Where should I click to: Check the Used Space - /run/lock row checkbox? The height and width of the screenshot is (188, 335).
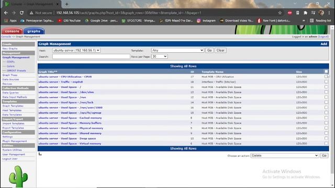click(x=326, y=102)
